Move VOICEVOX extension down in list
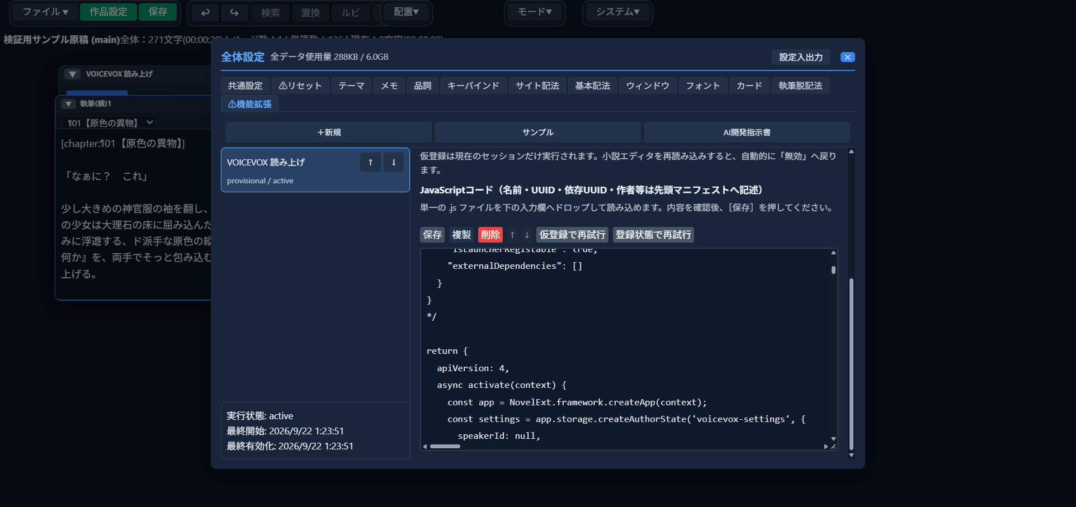Screen dimensions: 1076x507 (394, 162)
